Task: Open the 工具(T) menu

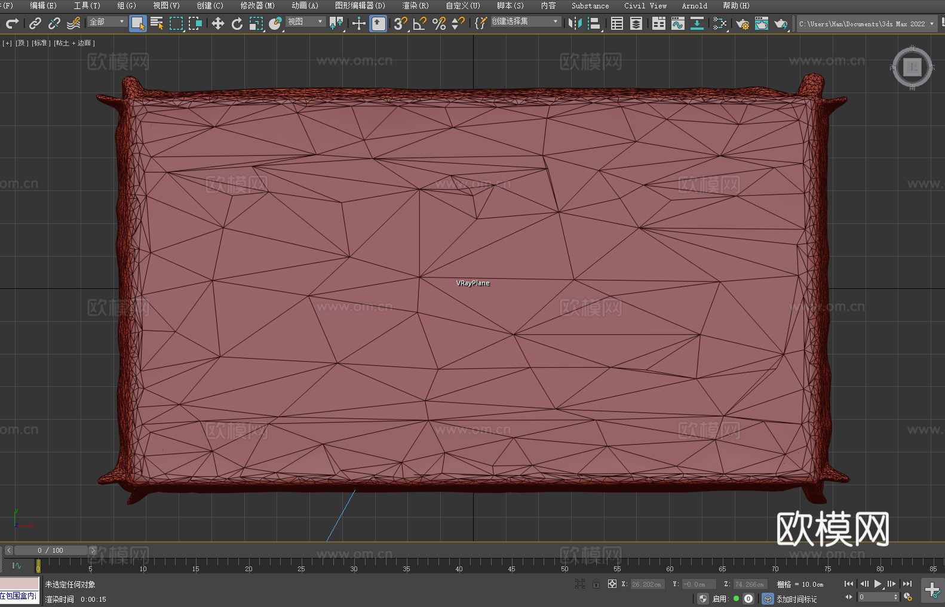Action: pyautogui.click(x=87, y=5)
